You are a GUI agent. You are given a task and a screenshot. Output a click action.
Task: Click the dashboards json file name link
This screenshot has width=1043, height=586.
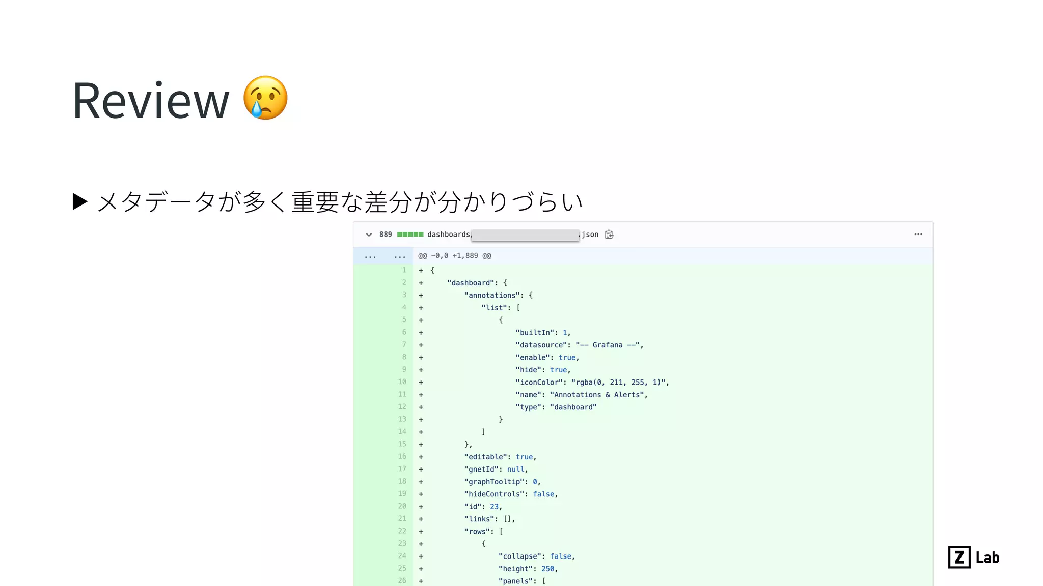(x=513, y=235)
